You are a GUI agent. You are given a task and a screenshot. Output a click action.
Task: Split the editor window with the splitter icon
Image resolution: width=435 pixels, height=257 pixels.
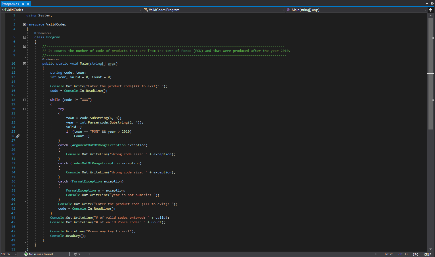click(x=431, y=10)
